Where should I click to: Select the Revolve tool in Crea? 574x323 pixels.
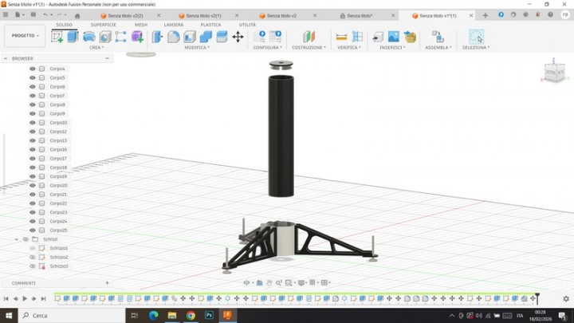89,36
